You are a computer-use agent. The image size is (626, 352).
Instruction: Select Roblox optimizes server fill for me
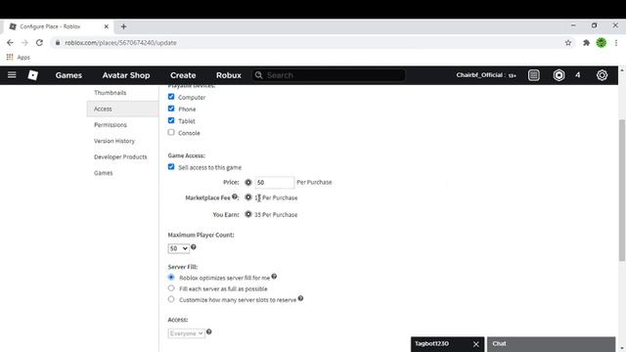[x=171, y=277]
